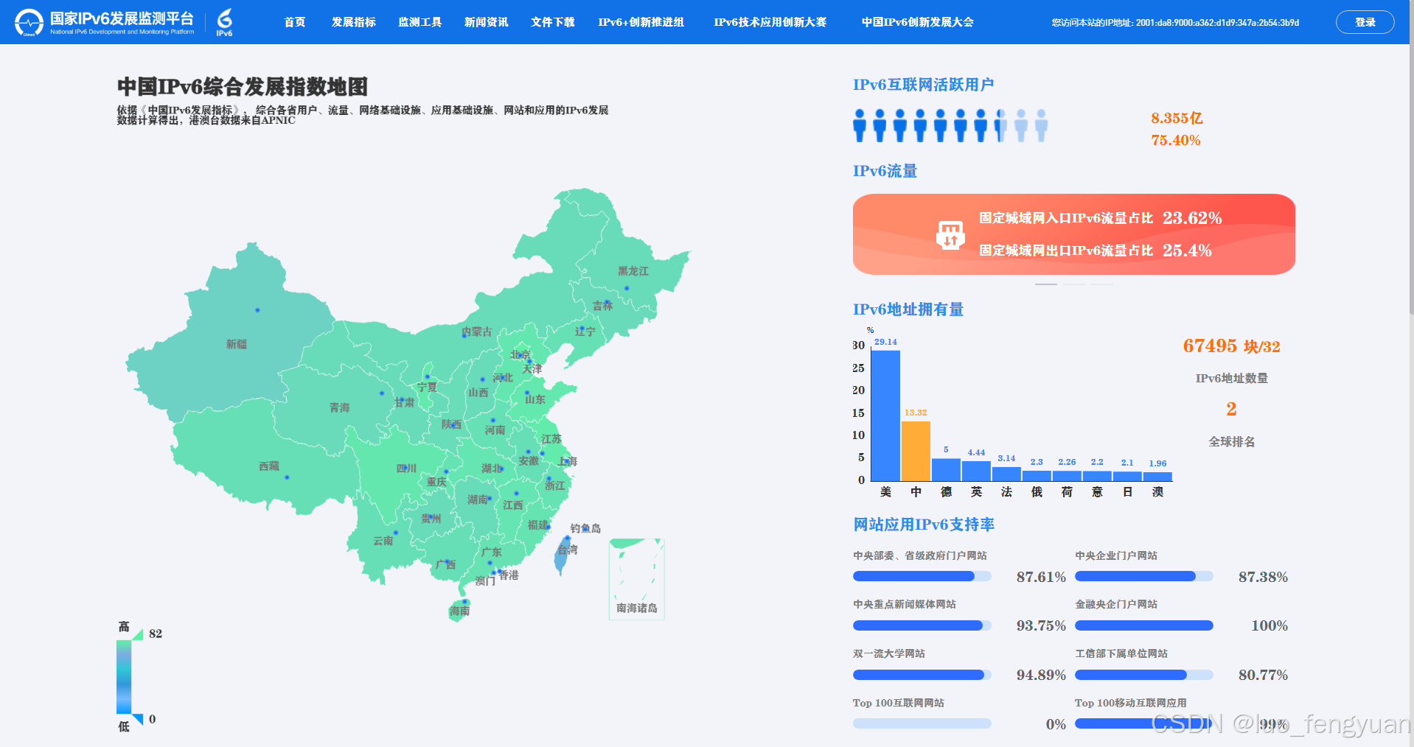Click the 美 bar showing 29.14

pos(885,415)
